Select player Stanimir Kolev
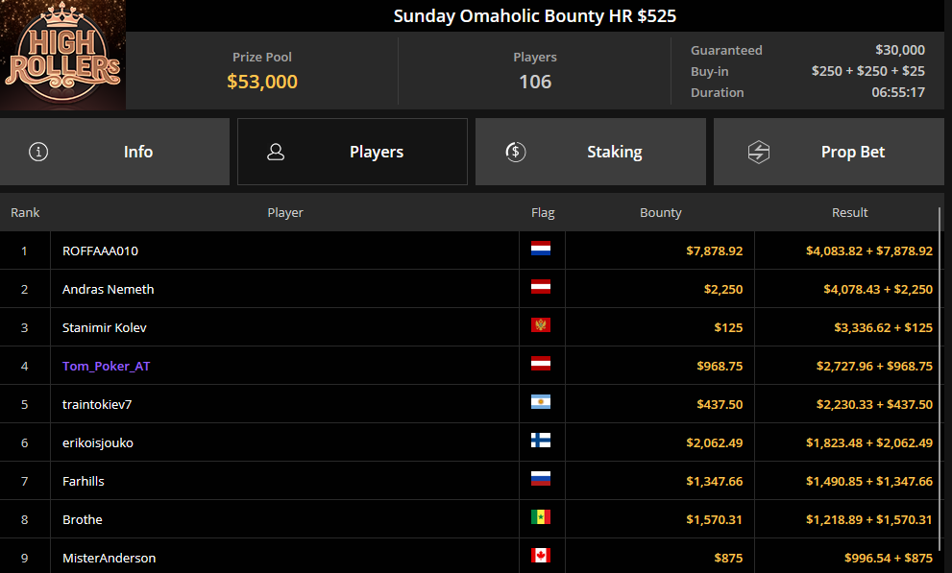This screenshot has height=573, width=952. click(x=106, y=327)
